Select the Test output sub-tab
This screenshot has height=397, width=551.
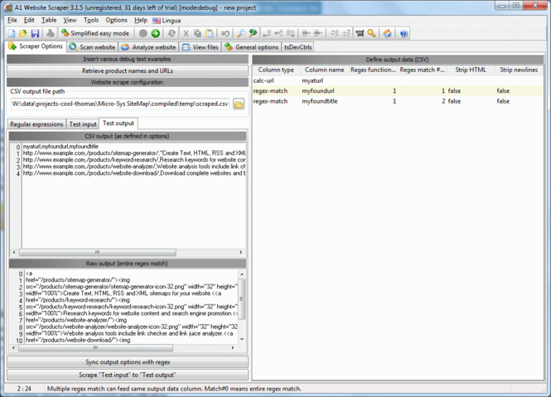(118, 123)
